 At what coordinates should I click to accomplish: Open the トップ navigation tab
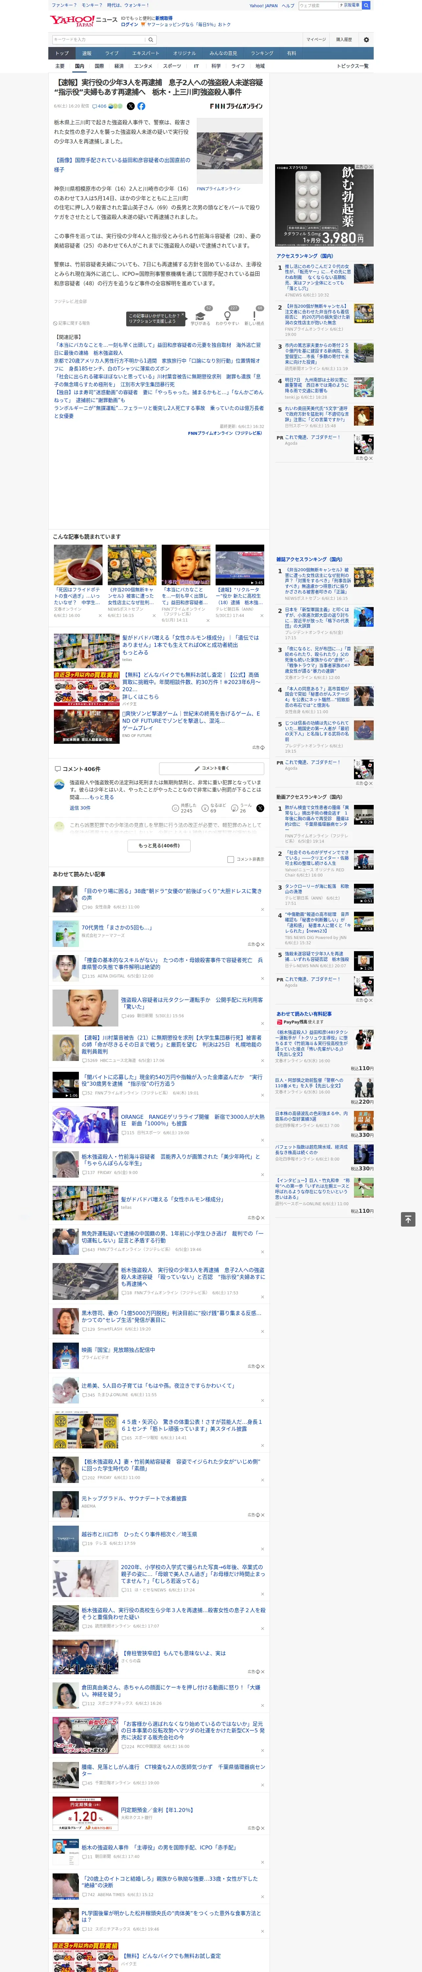click(62, 54)
